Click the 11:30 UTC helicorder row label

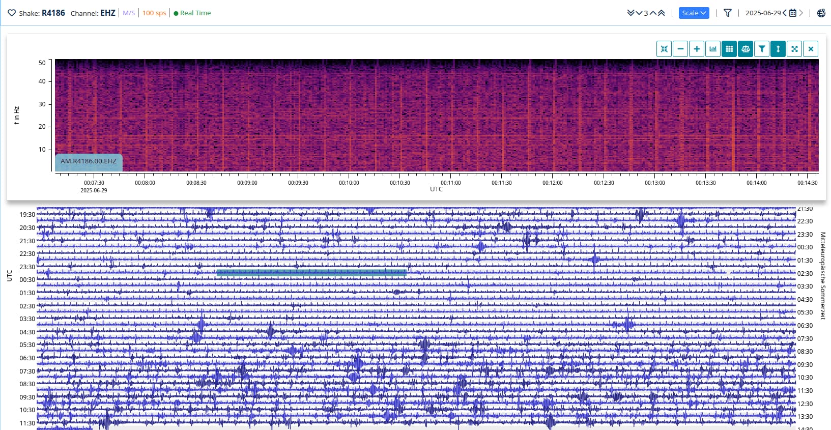(27, 423)
